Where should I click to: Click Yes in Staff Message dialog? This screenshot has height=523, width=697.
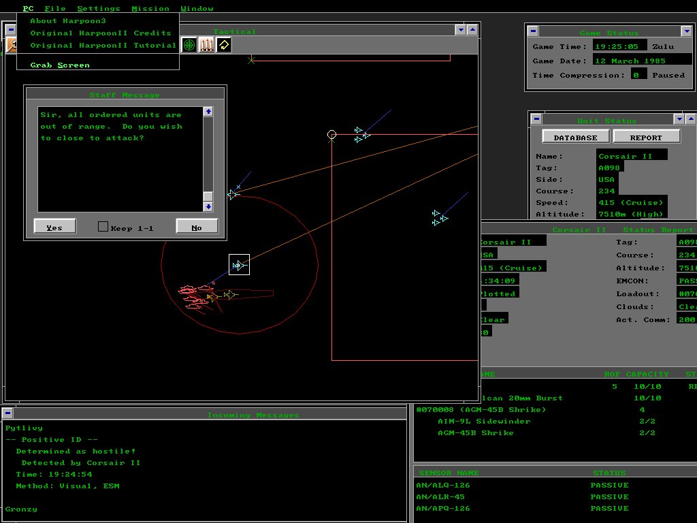click(x=54, y=226)
